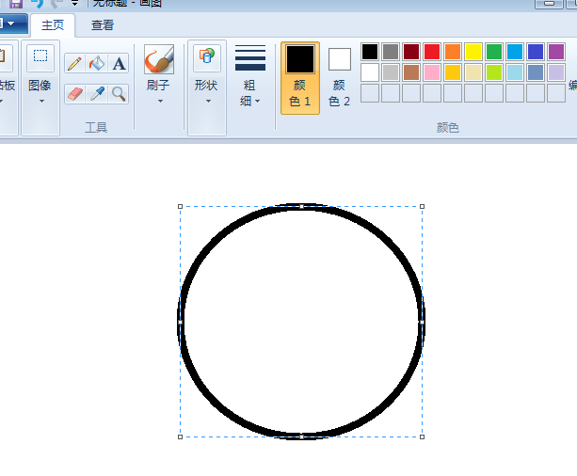
Task: Expand the 形状 shapes dropdown arrow
Action: pos(208,101)
